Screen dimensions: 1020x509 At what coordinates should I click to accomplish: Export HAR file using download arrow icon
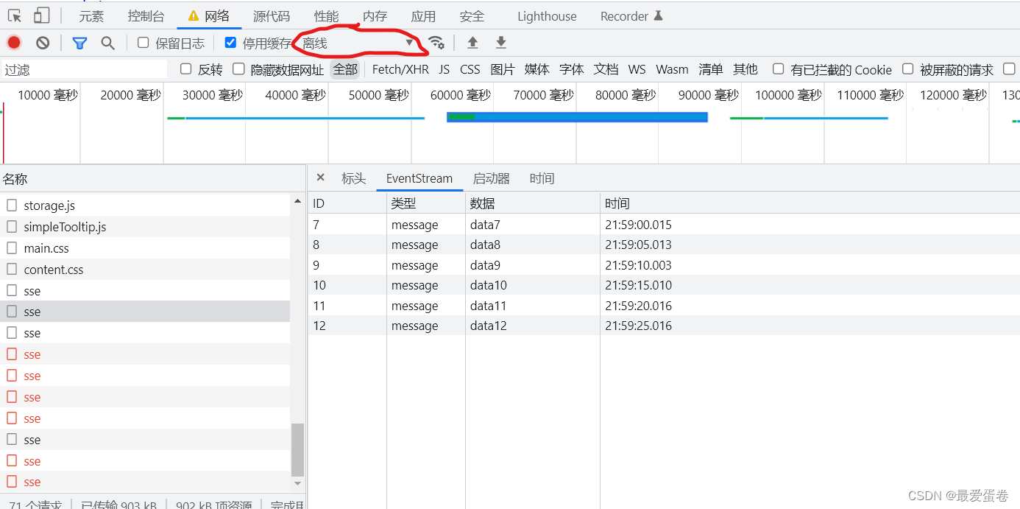[500, 42]
